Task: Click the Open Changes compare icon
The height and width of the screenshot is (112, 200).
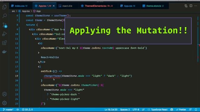Action: (186, 6)
